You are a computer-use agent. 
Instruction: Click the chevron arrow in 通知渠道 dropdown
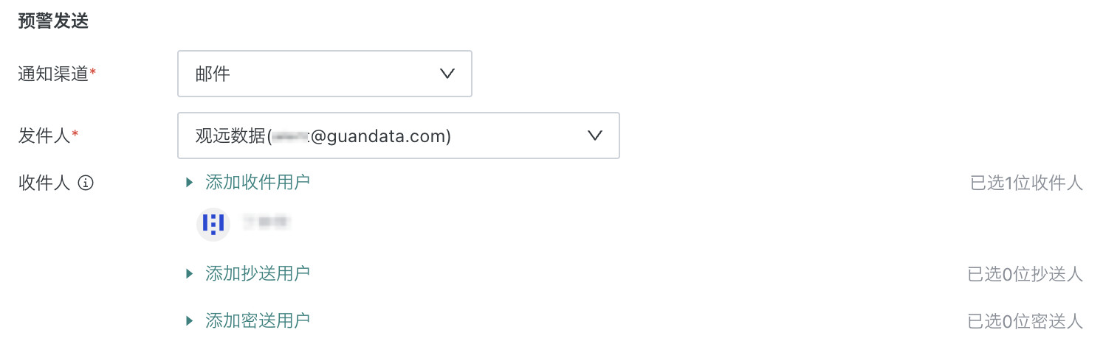tap(447, 74)
